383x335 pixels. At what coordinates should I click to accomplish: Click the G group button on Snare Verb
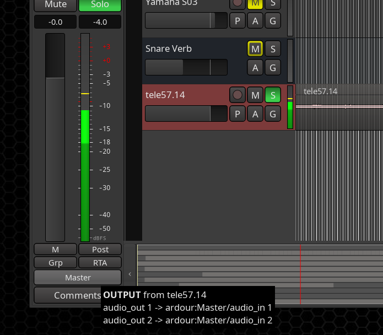(273, 67)
